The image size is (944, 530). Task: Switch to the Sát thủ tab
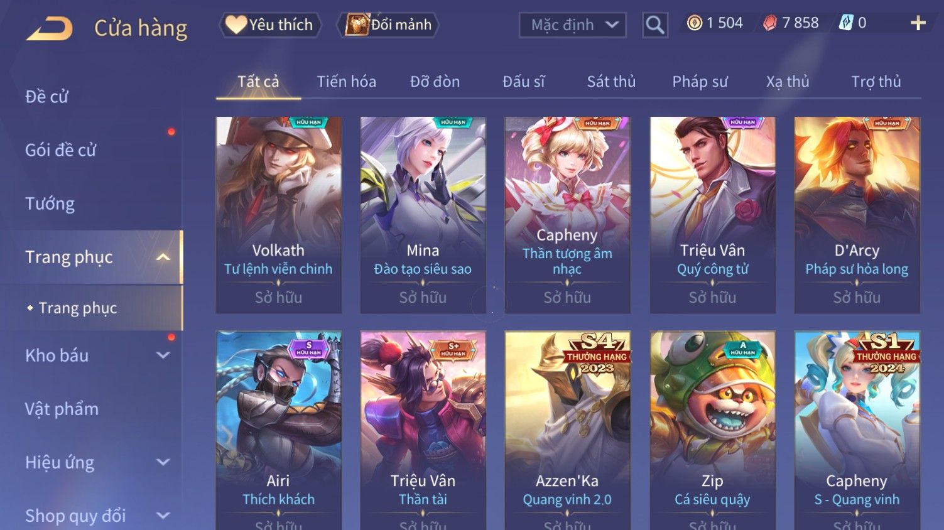coord(611,82)
